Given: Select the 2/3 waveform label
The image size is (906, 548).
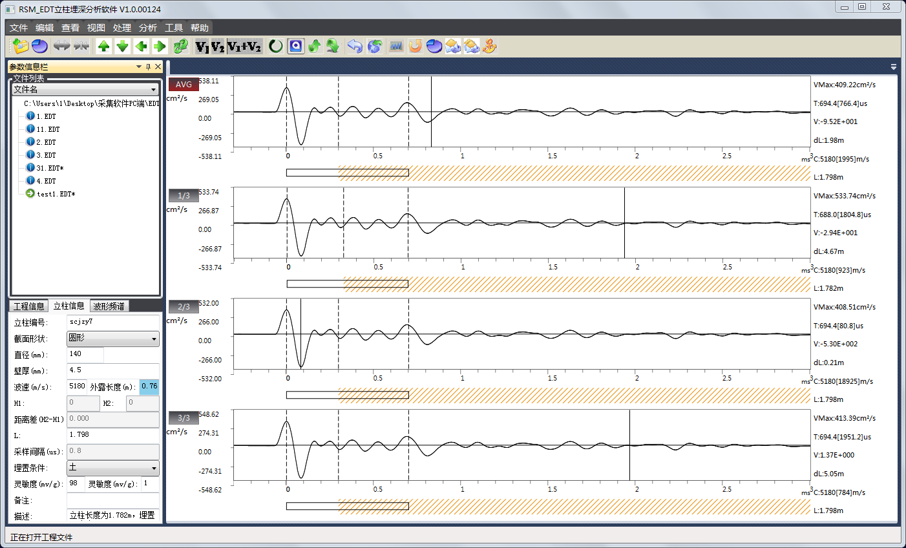Looking at the screenshot, I should [x=184, y=307].
